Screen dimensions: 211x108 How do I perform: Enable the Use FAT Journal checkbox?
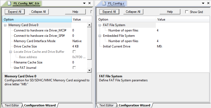pos(74,68)
